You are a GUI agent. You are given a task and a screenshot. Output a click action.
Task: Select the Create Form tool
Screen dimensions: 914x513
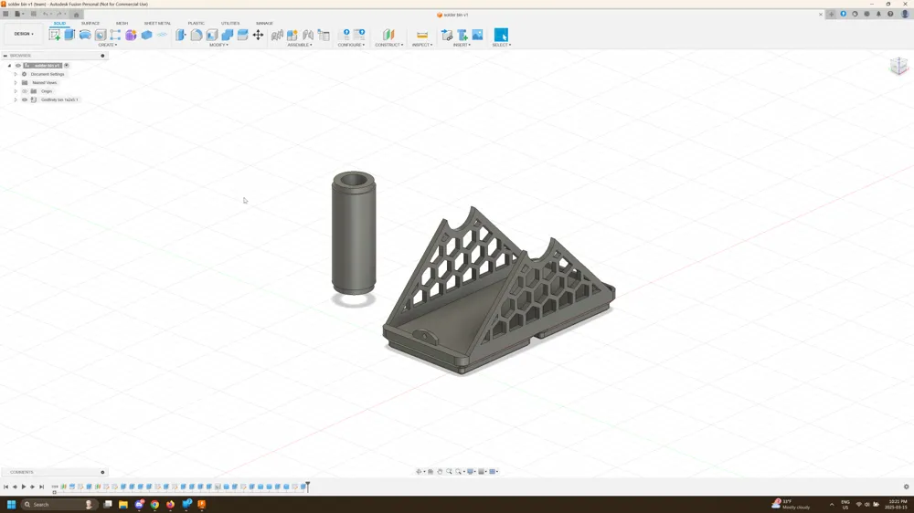click(131, 35)
